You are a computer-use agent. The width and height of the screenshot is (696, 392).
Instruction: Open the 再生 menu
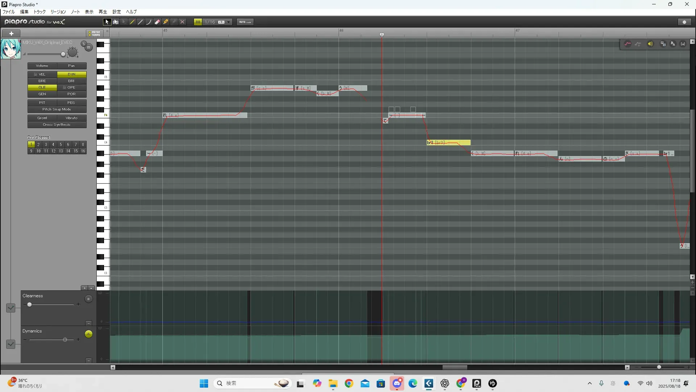(103, 12)
